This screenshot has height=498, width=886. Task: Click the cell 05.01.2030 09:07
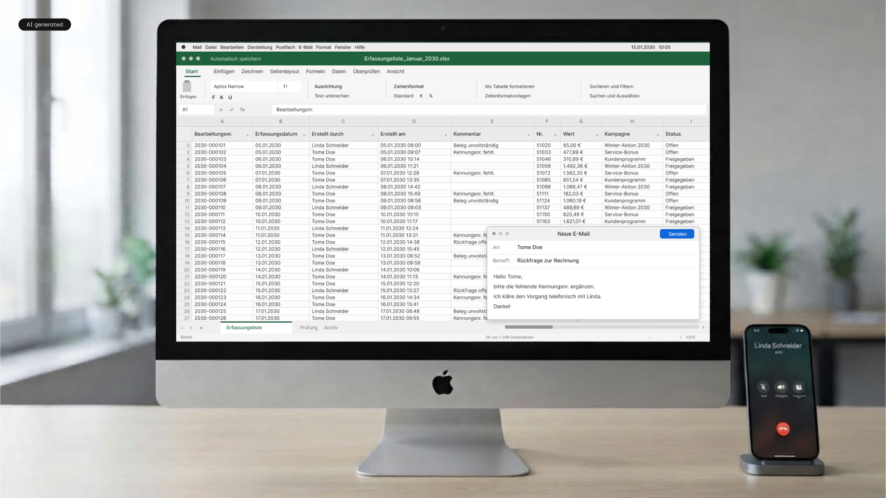[x=414, y=152]
